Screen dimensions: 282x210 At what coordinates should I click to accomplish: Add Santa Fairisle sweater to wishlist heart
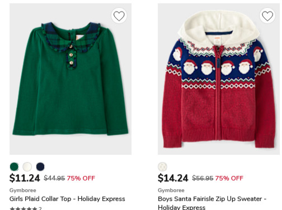point(267,16)
